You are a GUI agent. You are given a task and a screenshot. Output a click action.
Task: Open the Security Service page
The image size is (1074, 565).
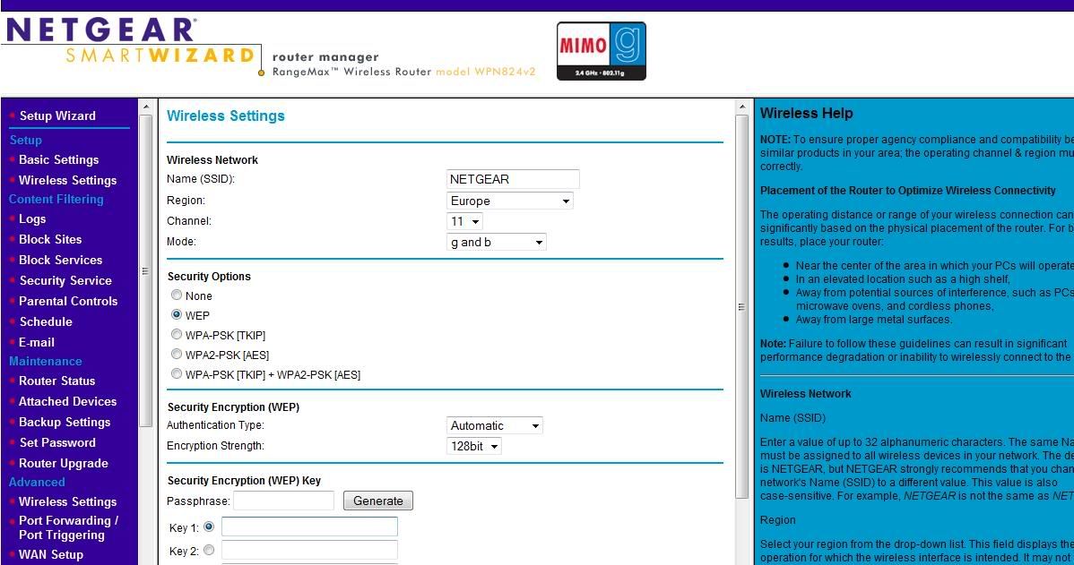coord(65,280)
